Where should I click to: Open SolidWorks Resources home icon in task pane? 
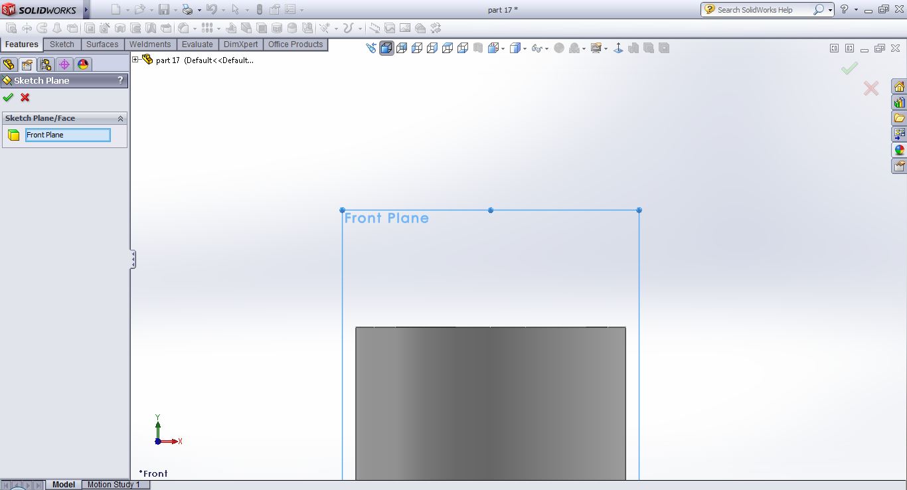point(899,86)
